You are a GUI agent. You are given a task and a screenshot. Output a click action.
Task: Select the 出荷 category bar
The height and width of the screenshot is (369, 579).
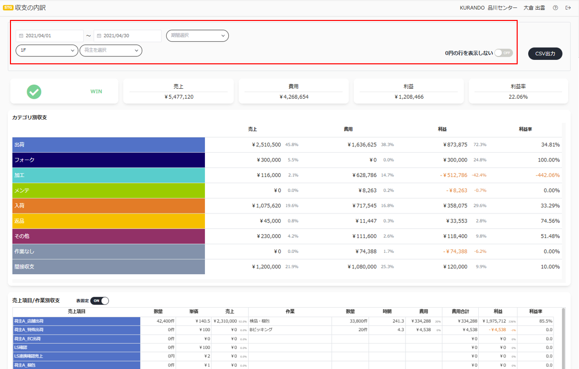pos(109,145)
